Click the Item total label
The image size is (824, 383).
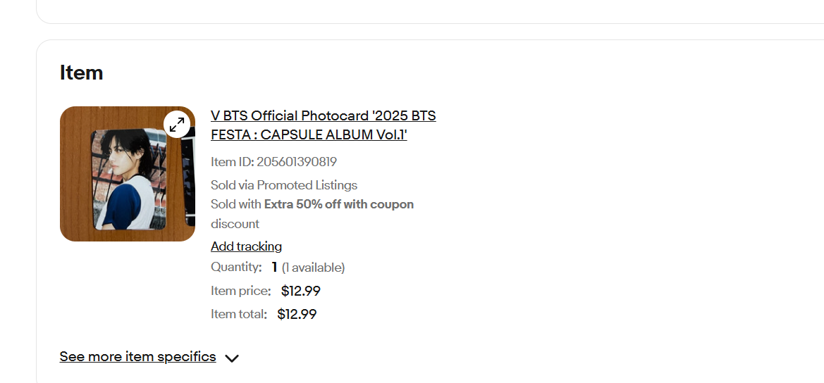click(x=239, y=314)
